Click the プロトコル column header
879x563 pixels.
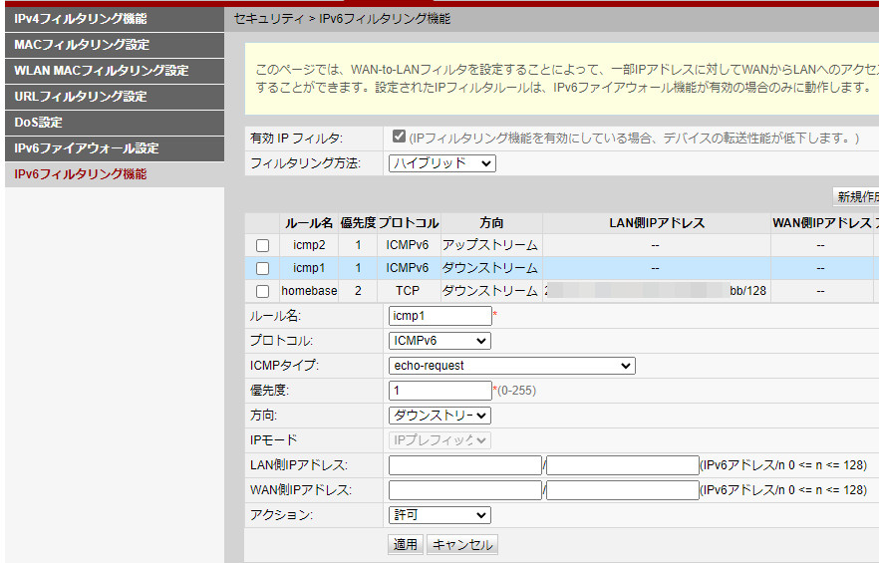pos(409,223)
